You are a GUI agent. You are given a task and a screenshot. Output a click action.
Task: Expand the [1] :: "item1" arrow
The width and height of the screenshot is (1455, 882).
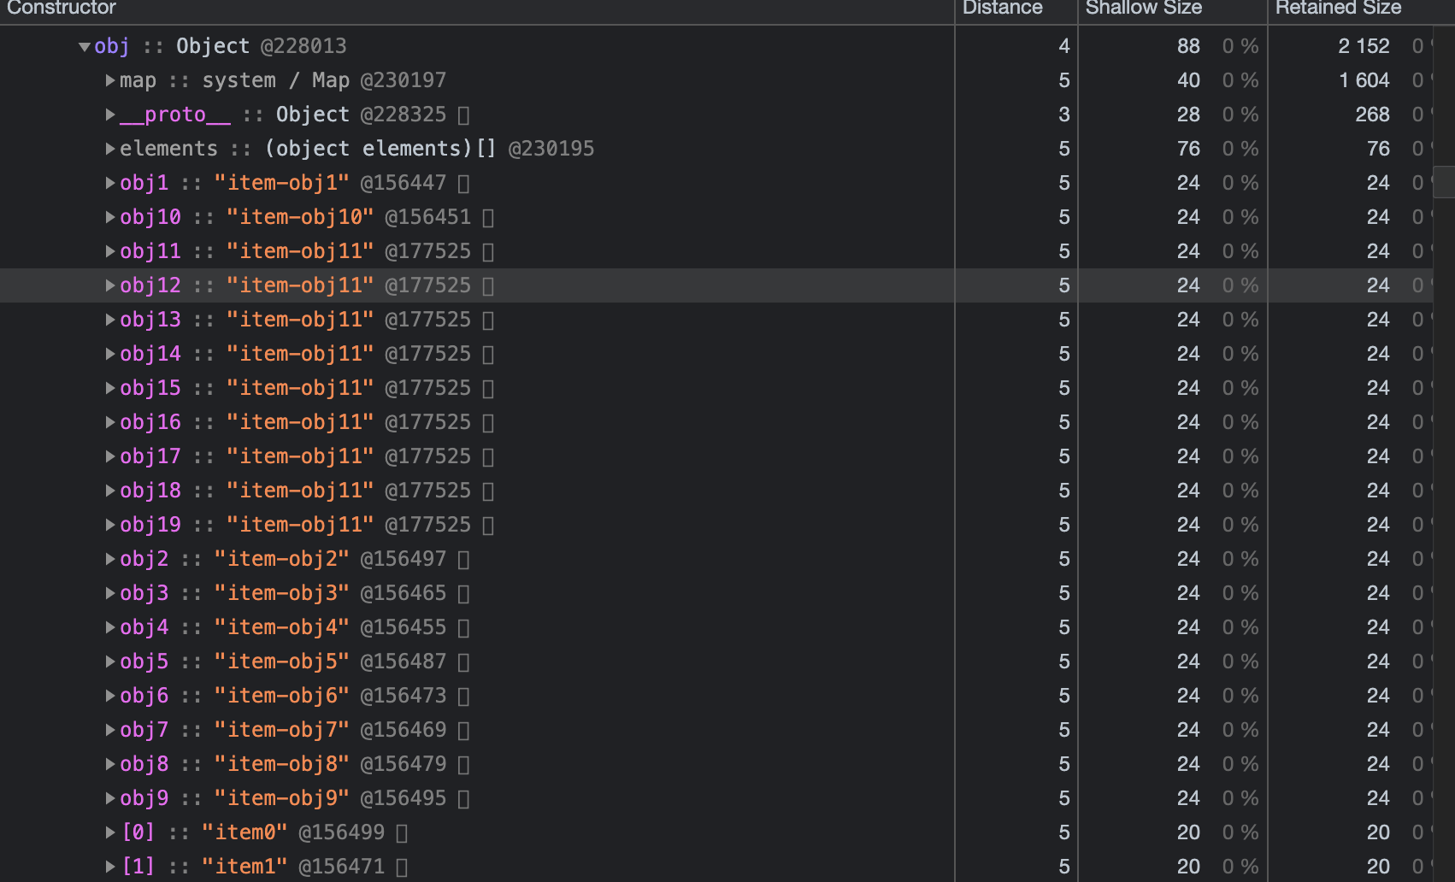(110, 867)
